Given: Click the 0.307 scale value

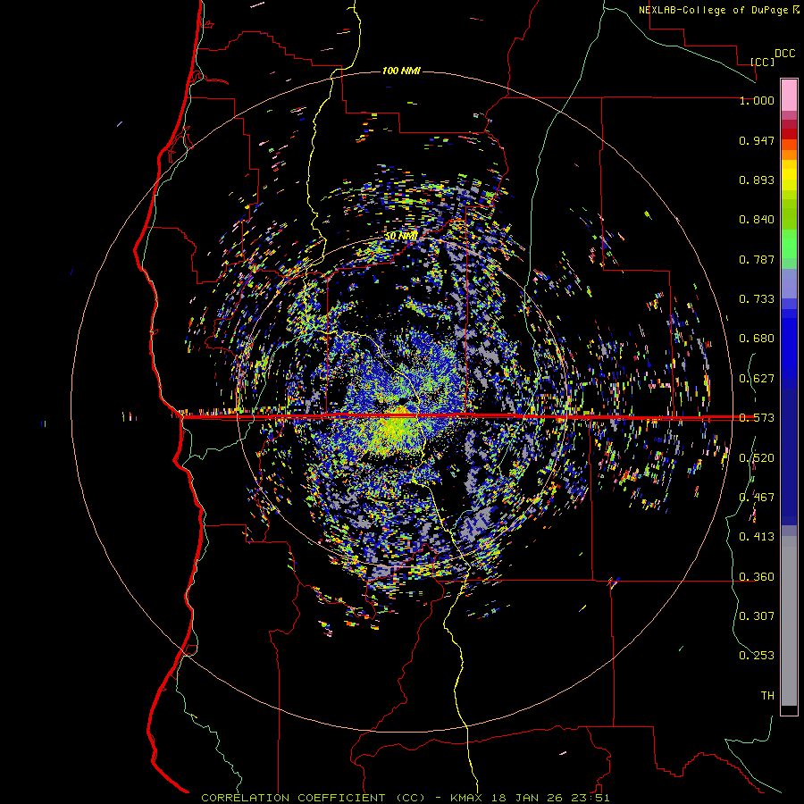Looking at the screenshot, I should [757, 616].
